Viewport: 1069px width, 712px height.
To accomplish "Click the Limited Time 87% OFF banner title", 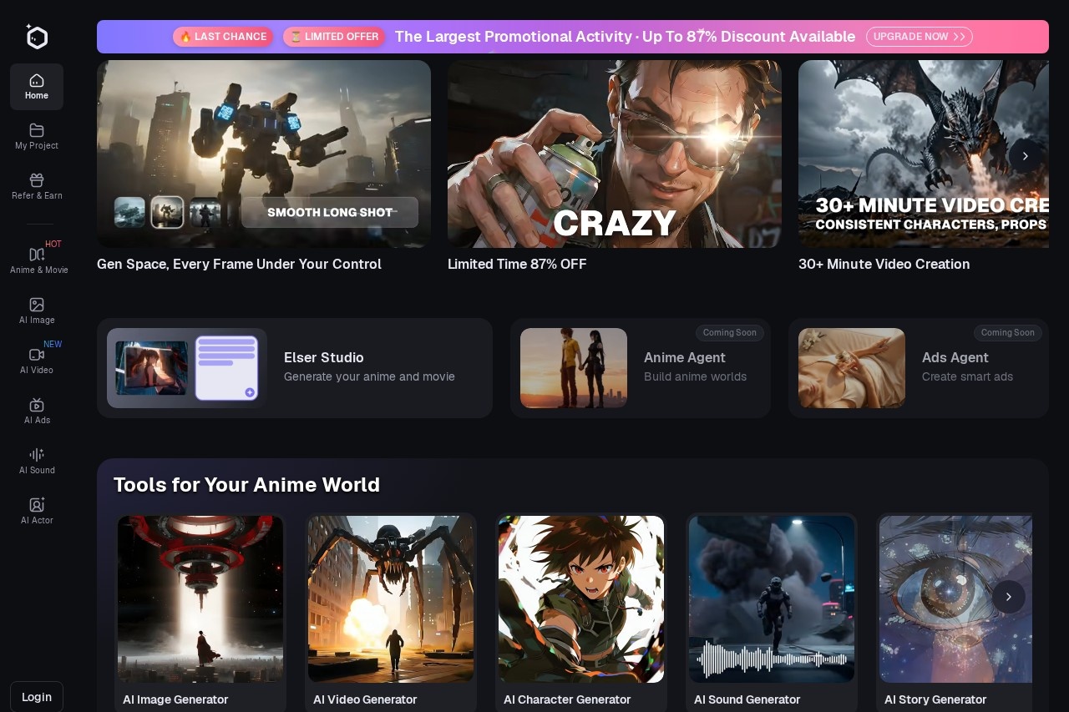I will [x=517, y=265].
